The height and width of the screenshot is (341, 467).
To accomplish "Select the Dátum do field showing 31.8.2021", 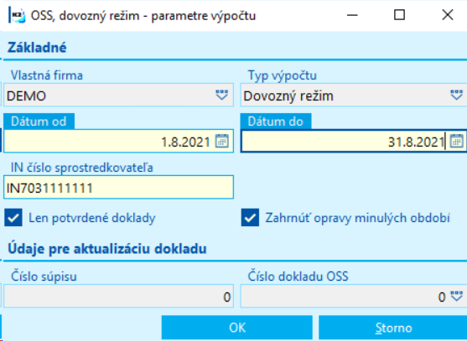I will pyautogui.click(x=354, y=141).
